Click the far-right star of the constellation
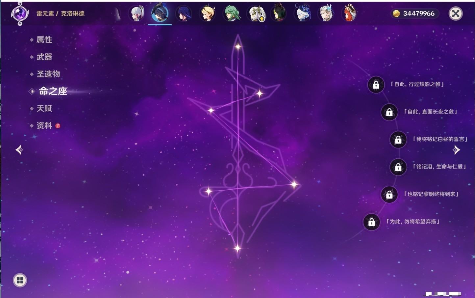The height and width of the screenshot is (298, 475). pyautogui.click(x=294, y=184)
